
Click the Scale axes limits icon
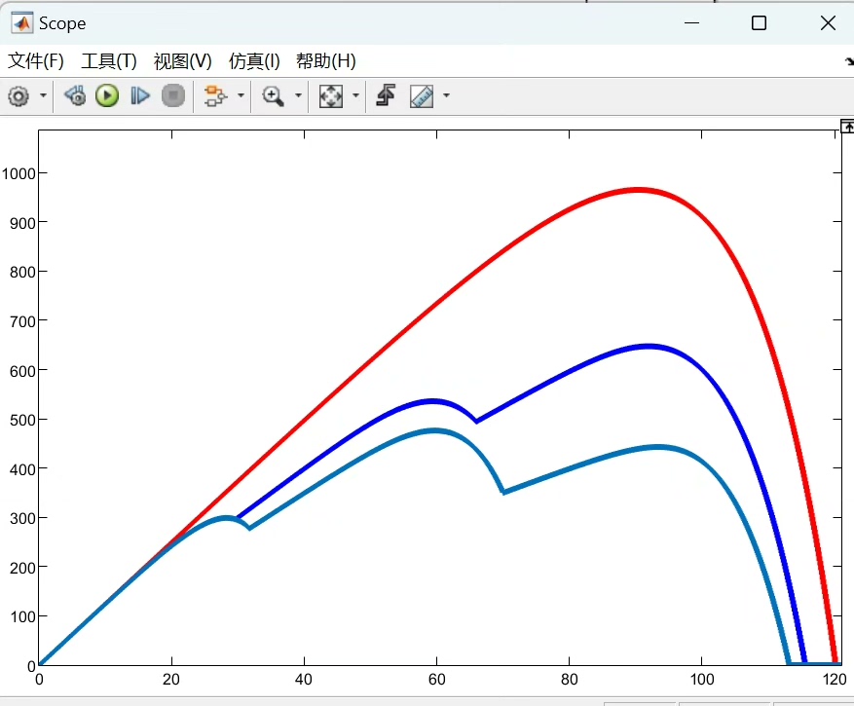[331, 95]
